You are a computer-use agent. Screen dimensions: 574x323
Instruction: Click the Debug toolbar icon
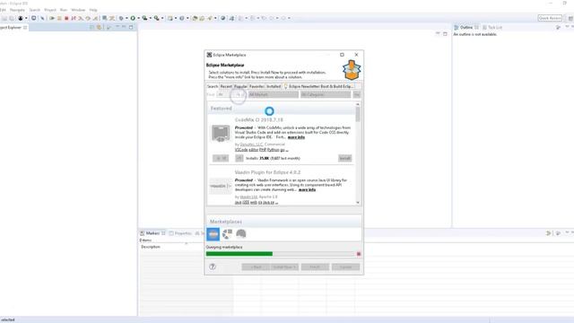(x=121, y=18)
